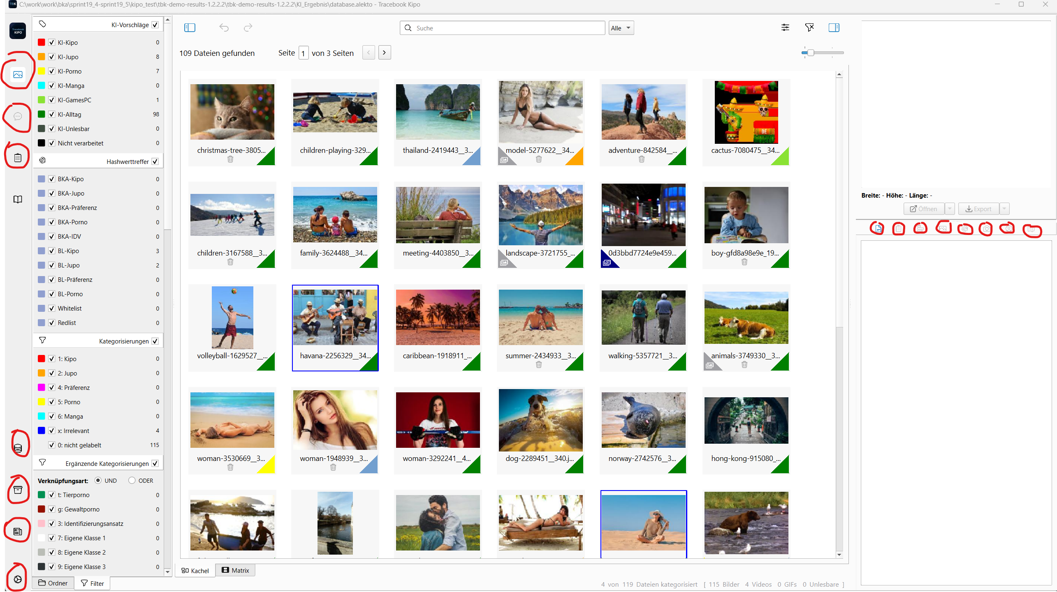This screenshot has height=592, width=1057.
Task: Adjust the thumbnail size slider
Action: [x=810, y=53]
